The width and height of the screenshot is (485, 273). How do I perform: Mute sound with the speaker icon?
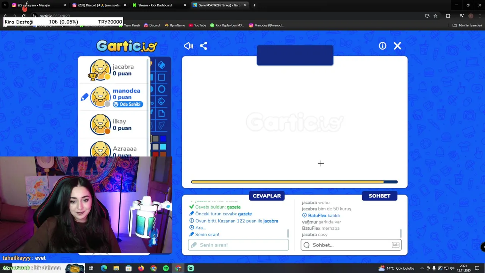188,46
